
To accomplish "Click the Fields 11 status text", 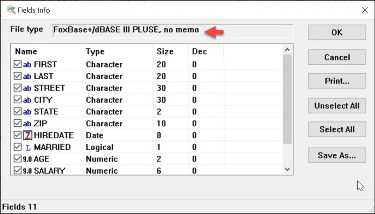I will pos(19,207).
